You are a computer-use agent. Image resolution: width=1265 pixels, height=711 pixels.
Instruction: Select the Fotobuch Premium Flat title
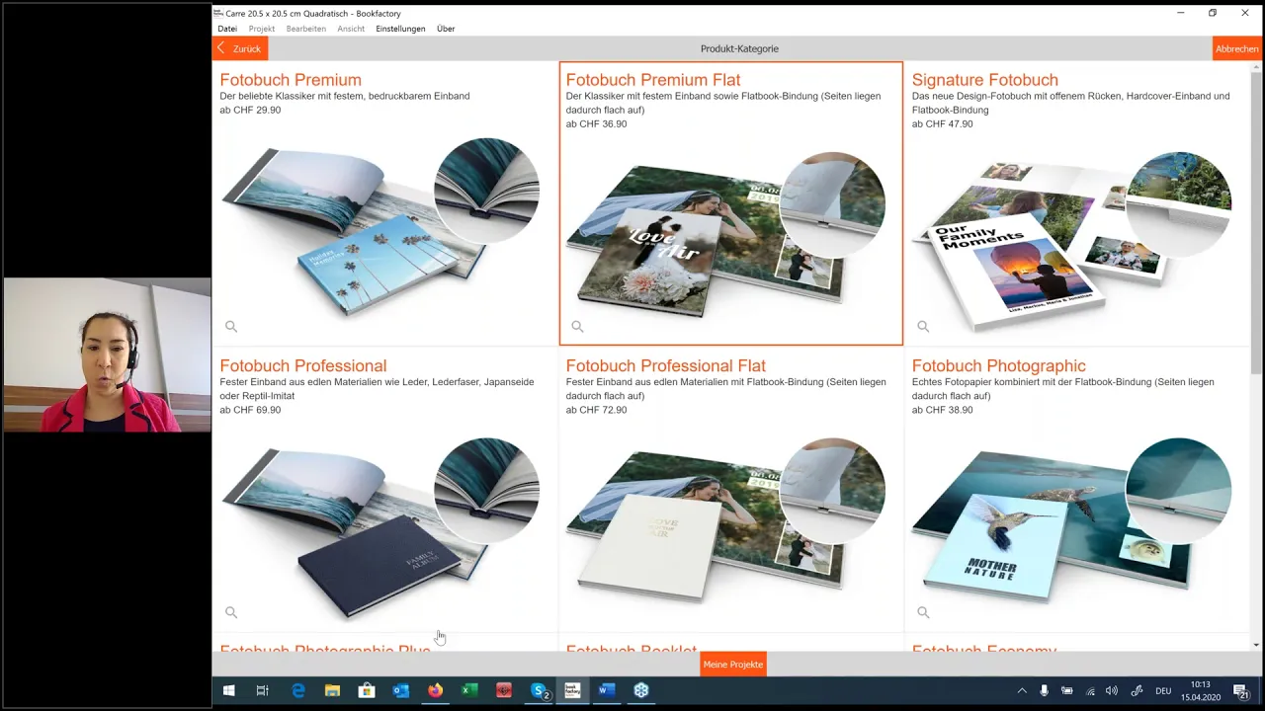click(653, 80)
